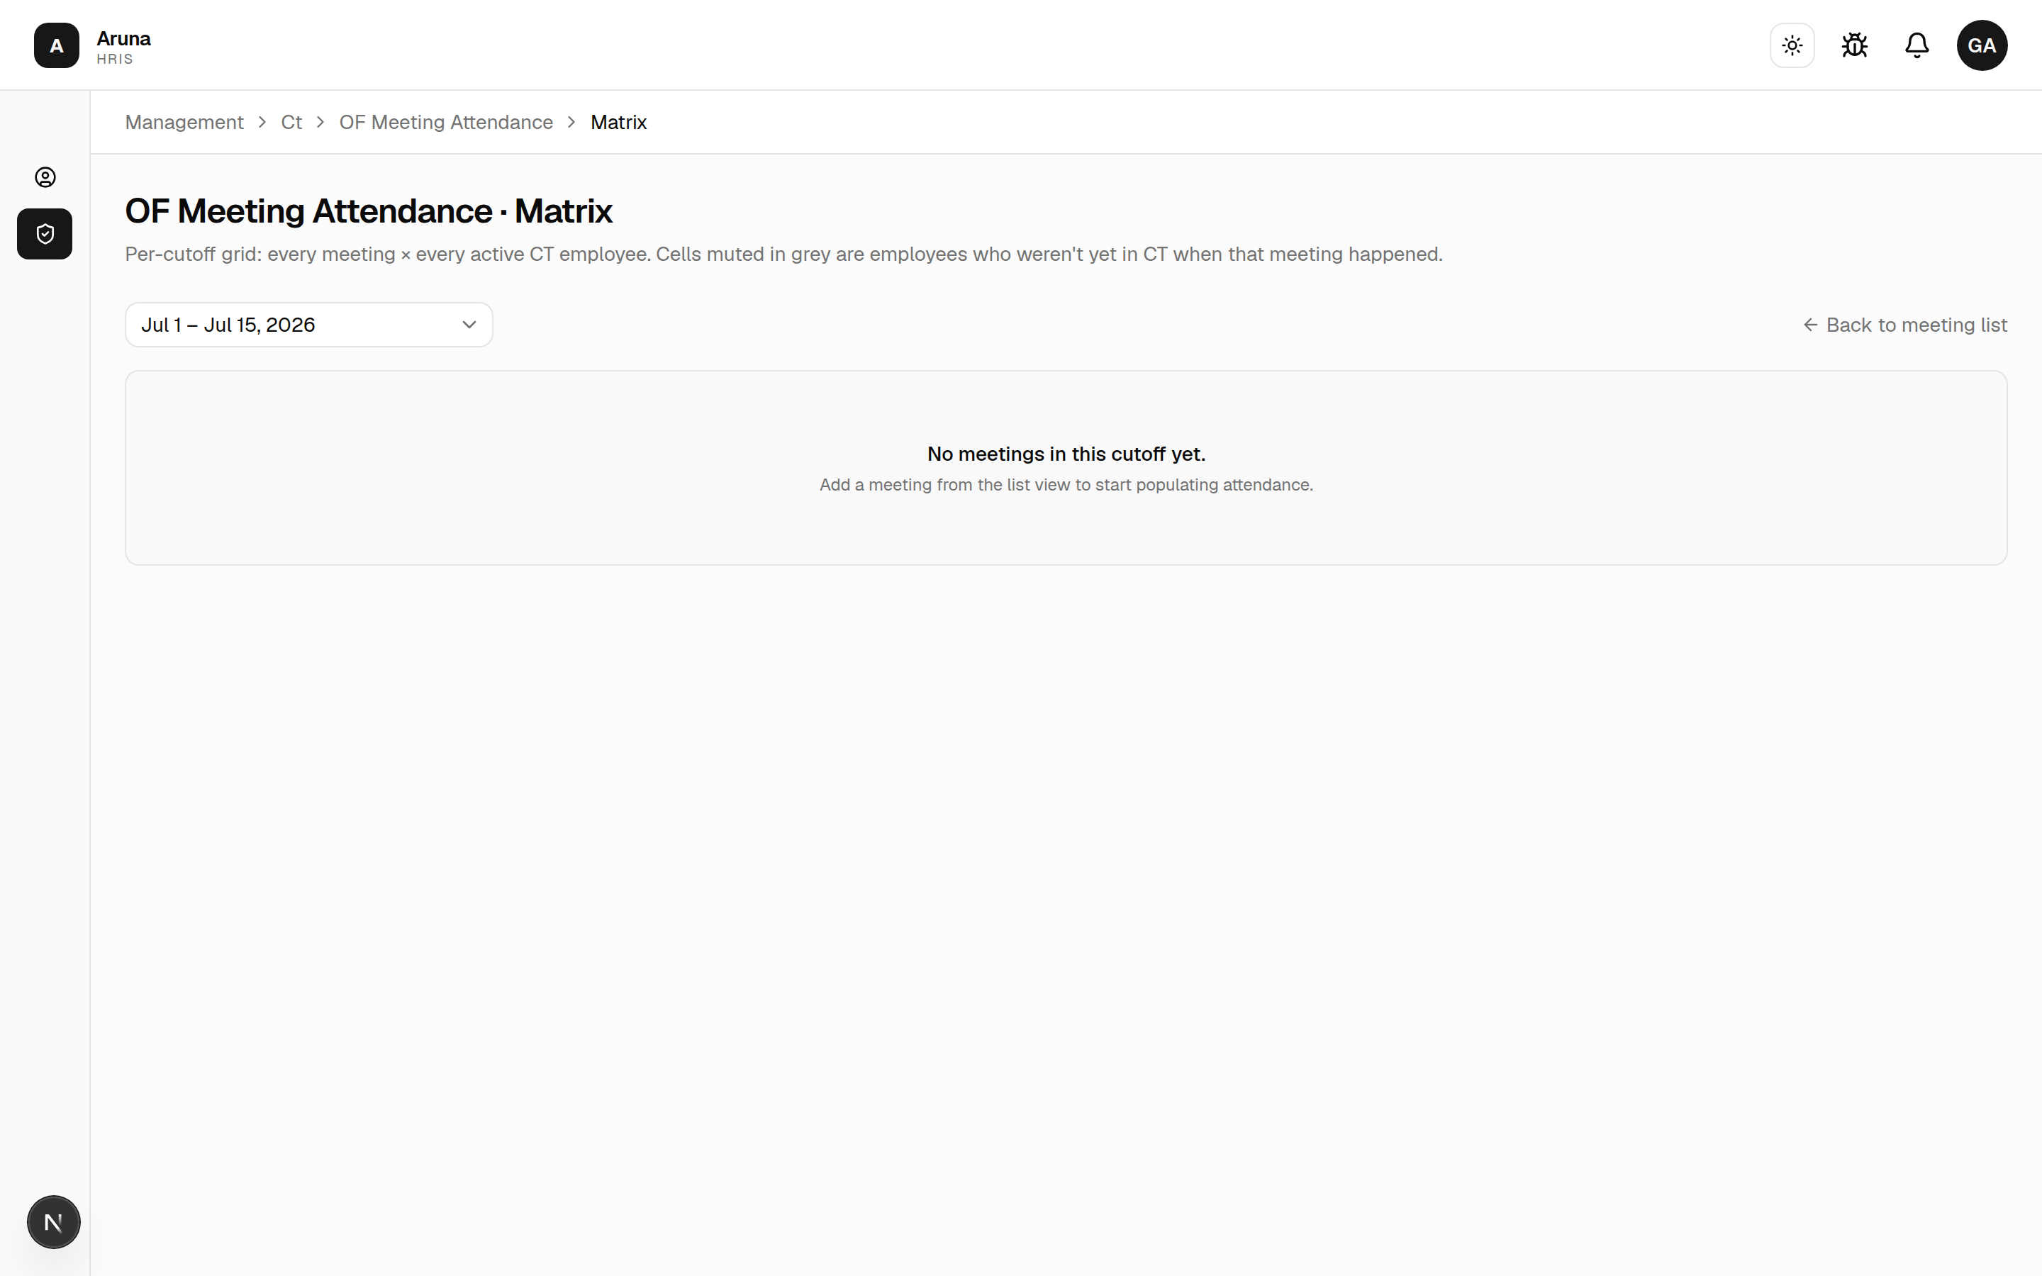Image resolution: width=2042 pixels, height=1276 pixels.
Task: Open the profile icon in sidebar
Action: click(x=45, y=177)
